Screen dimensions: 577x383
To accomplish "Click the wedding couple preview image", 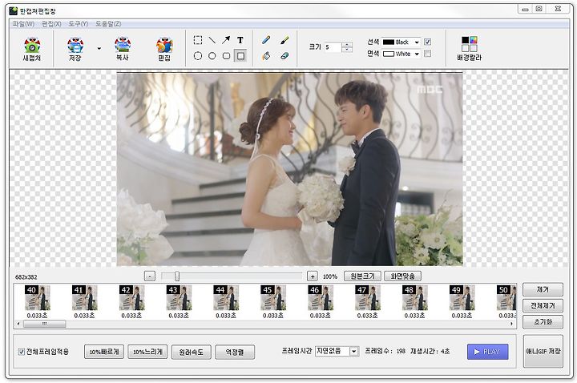I will click(289, 169).
